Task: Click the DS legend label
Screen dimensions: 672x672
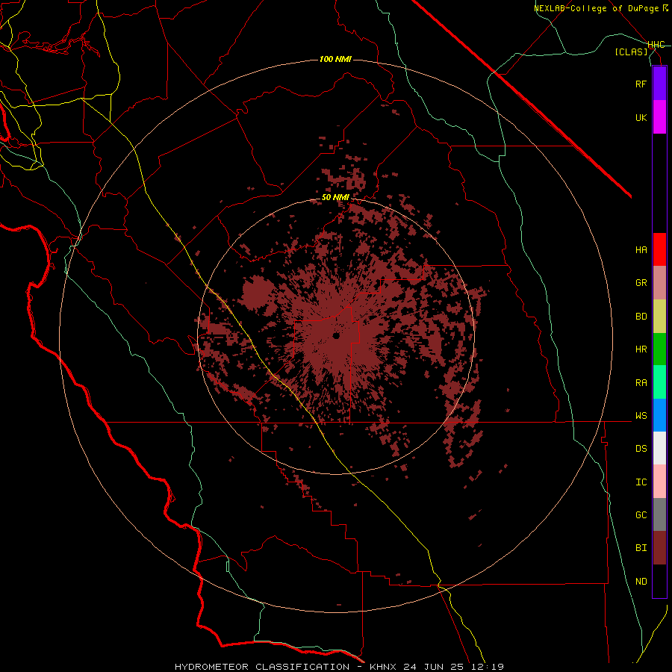Action: click(641, 449)
